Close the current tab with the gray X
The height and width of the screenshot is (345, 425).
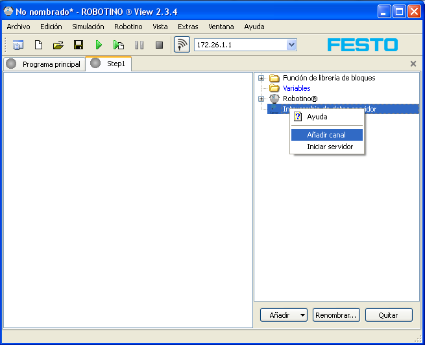(413, 64)
